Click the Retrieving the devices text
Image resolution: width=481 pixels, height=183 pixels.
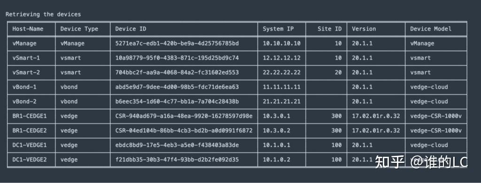[x=43, y=15]
